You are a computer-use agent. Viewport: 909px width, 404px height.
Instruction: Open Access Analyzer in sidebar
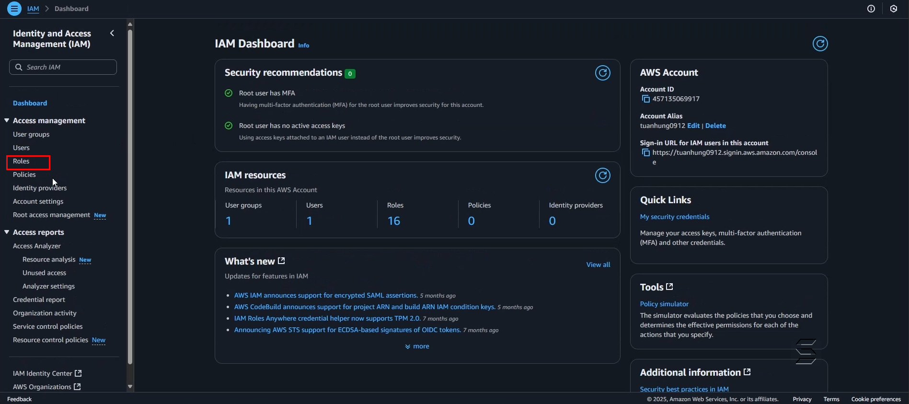37,246
